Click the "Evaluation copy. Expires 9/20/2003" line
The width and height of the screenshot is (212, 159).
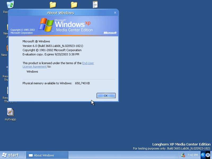(51, 54)
